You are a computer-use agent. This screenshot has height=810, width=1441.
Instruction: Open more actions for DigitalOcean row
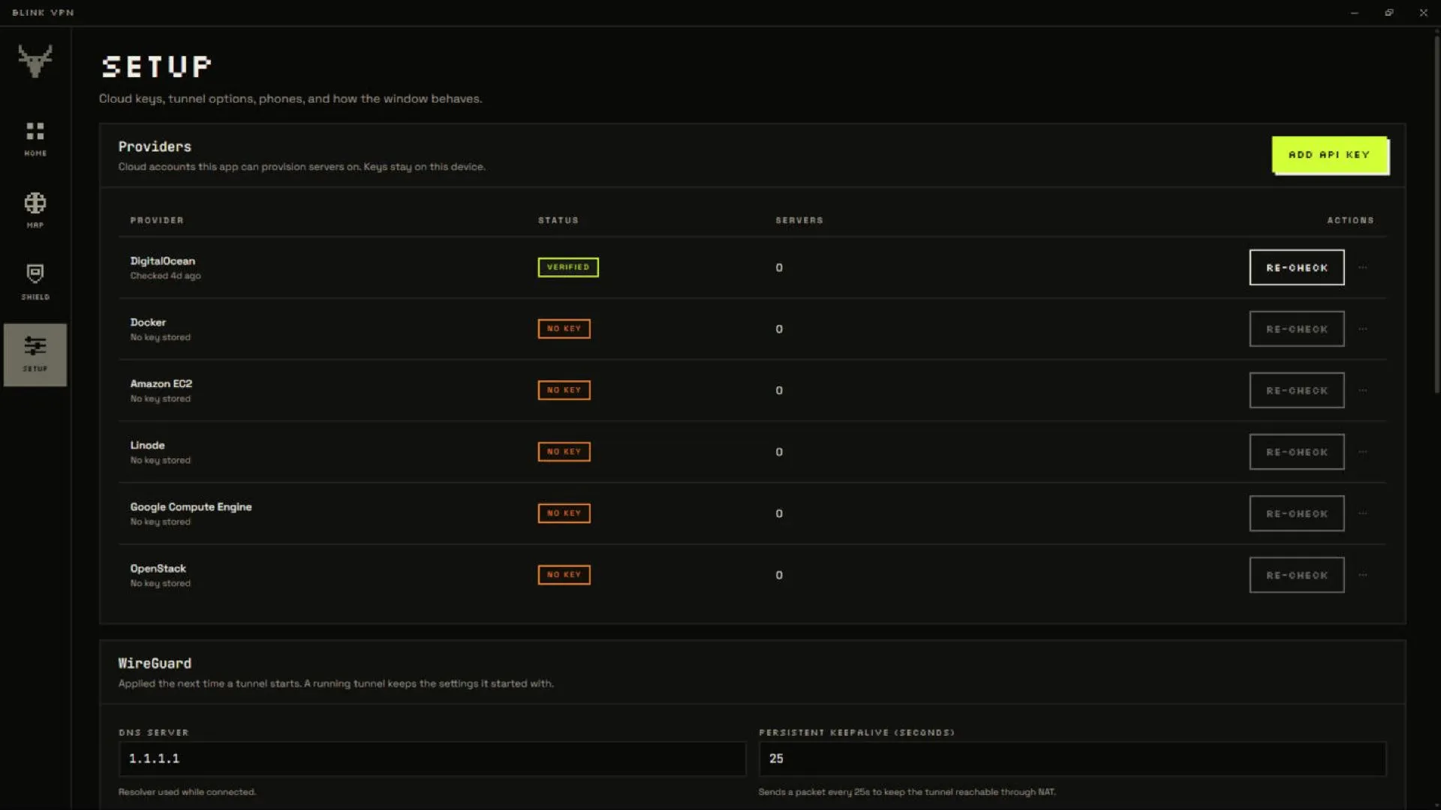point(1363,268)
